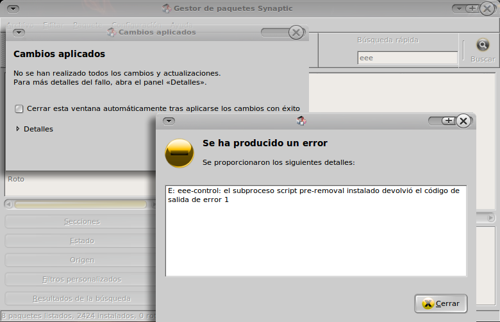500x322 pixels.
Task: Click the Secciones filter button
Action: tap(81, 221)
